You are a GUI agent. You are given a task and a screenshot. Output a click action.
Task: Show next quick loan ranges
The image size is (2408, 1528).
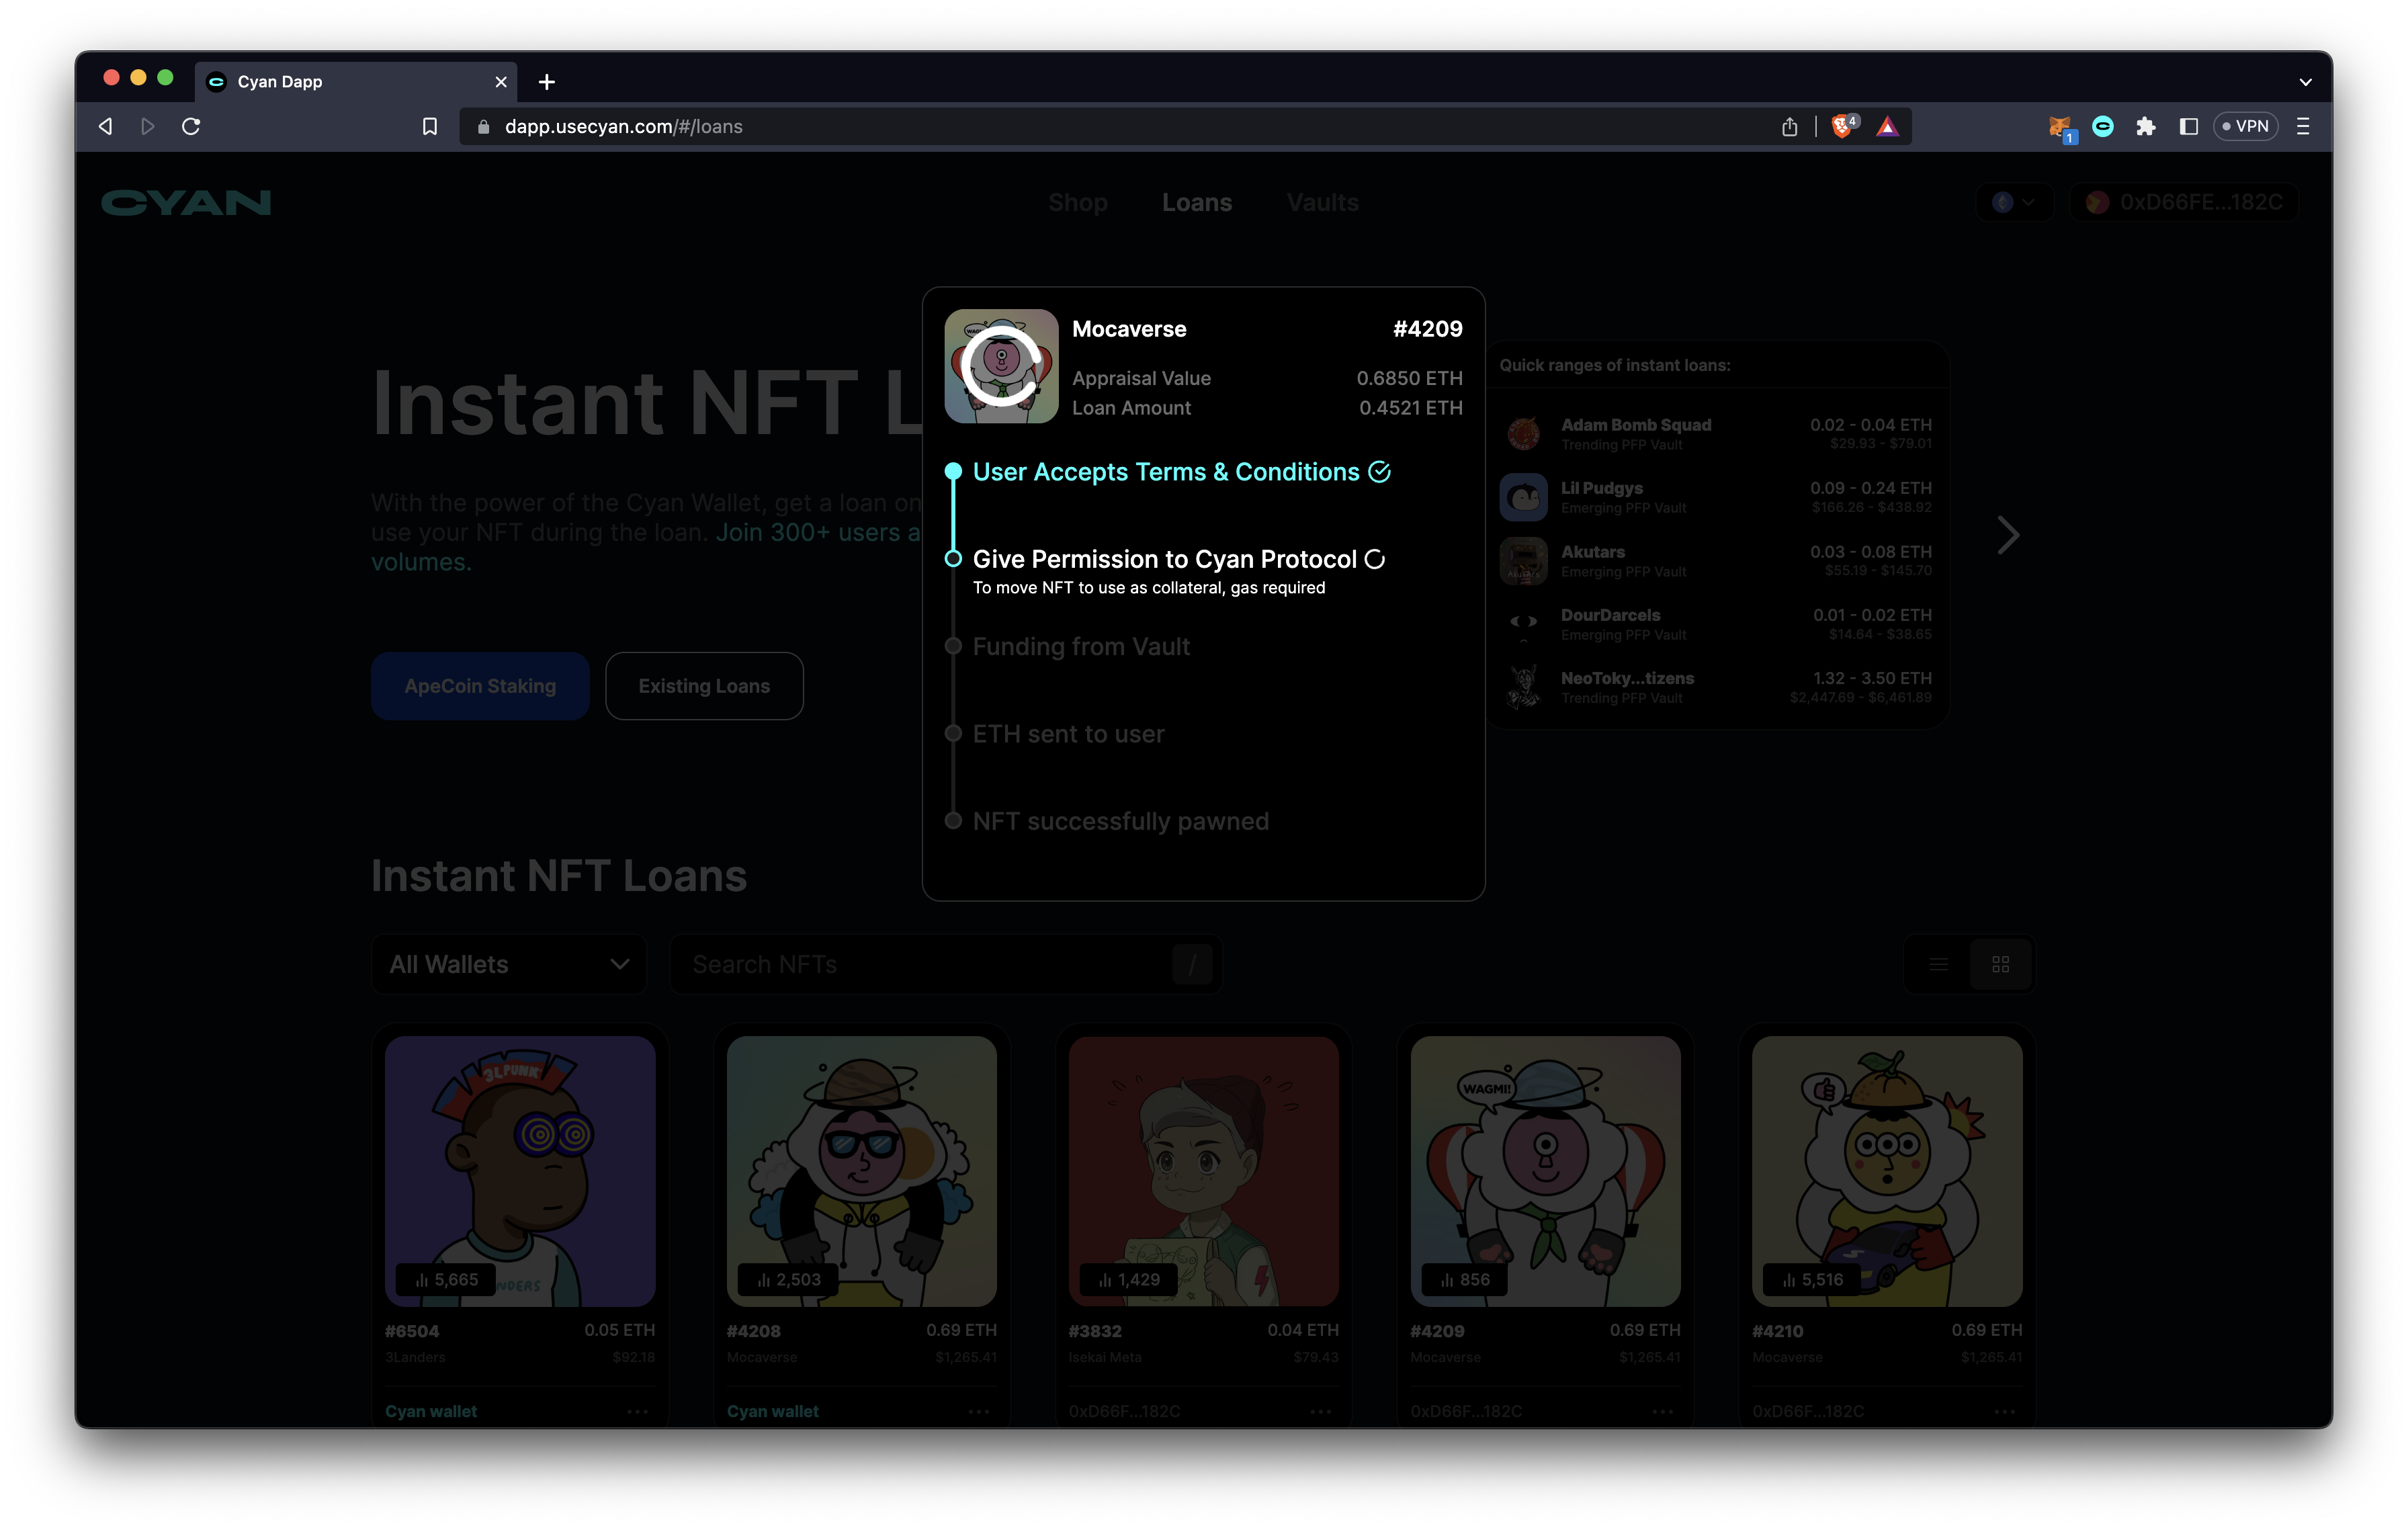click(2008, 535)
